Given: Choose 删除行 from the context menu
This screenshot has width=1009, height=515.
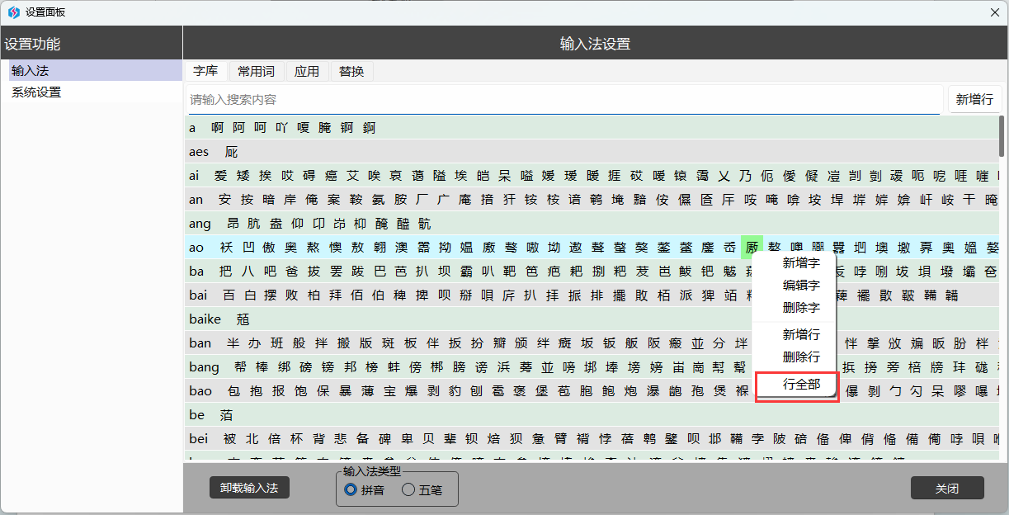Looking at the screenshot, I should click(800, 357).
